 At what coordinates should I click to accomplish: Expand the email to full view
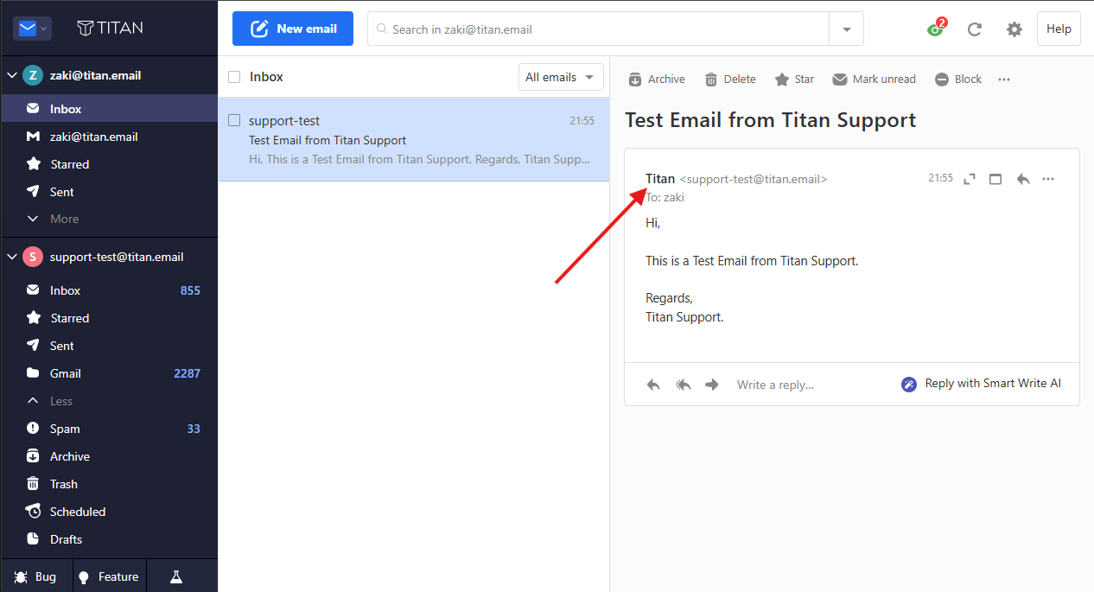coord(970,179)
